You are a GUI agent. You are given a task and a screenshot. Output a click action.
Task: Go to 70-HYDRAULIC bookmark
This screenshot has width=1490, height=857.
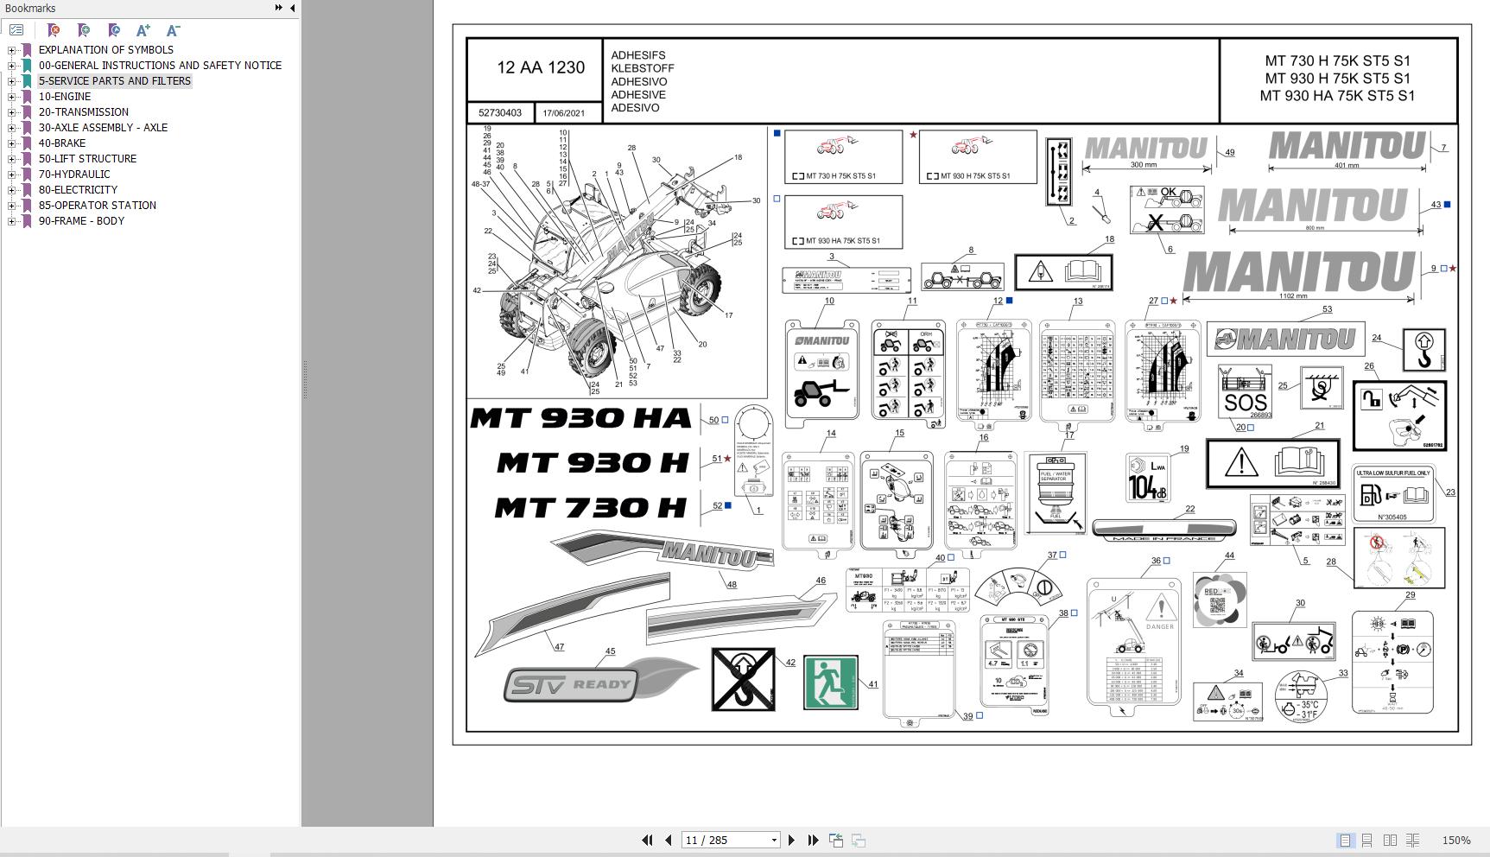(73, 175)
